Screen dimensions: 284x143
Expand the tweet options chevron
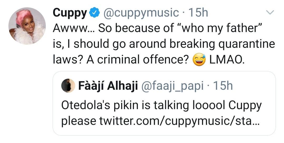pyautogui.click(x=270, y=13)
